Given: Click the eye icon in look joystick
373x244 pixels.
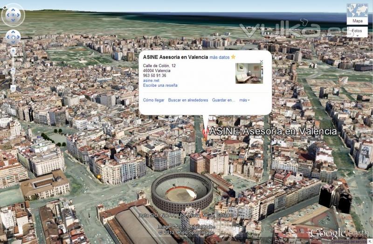Looking at the screenshot, I should (x=13, y=15).
